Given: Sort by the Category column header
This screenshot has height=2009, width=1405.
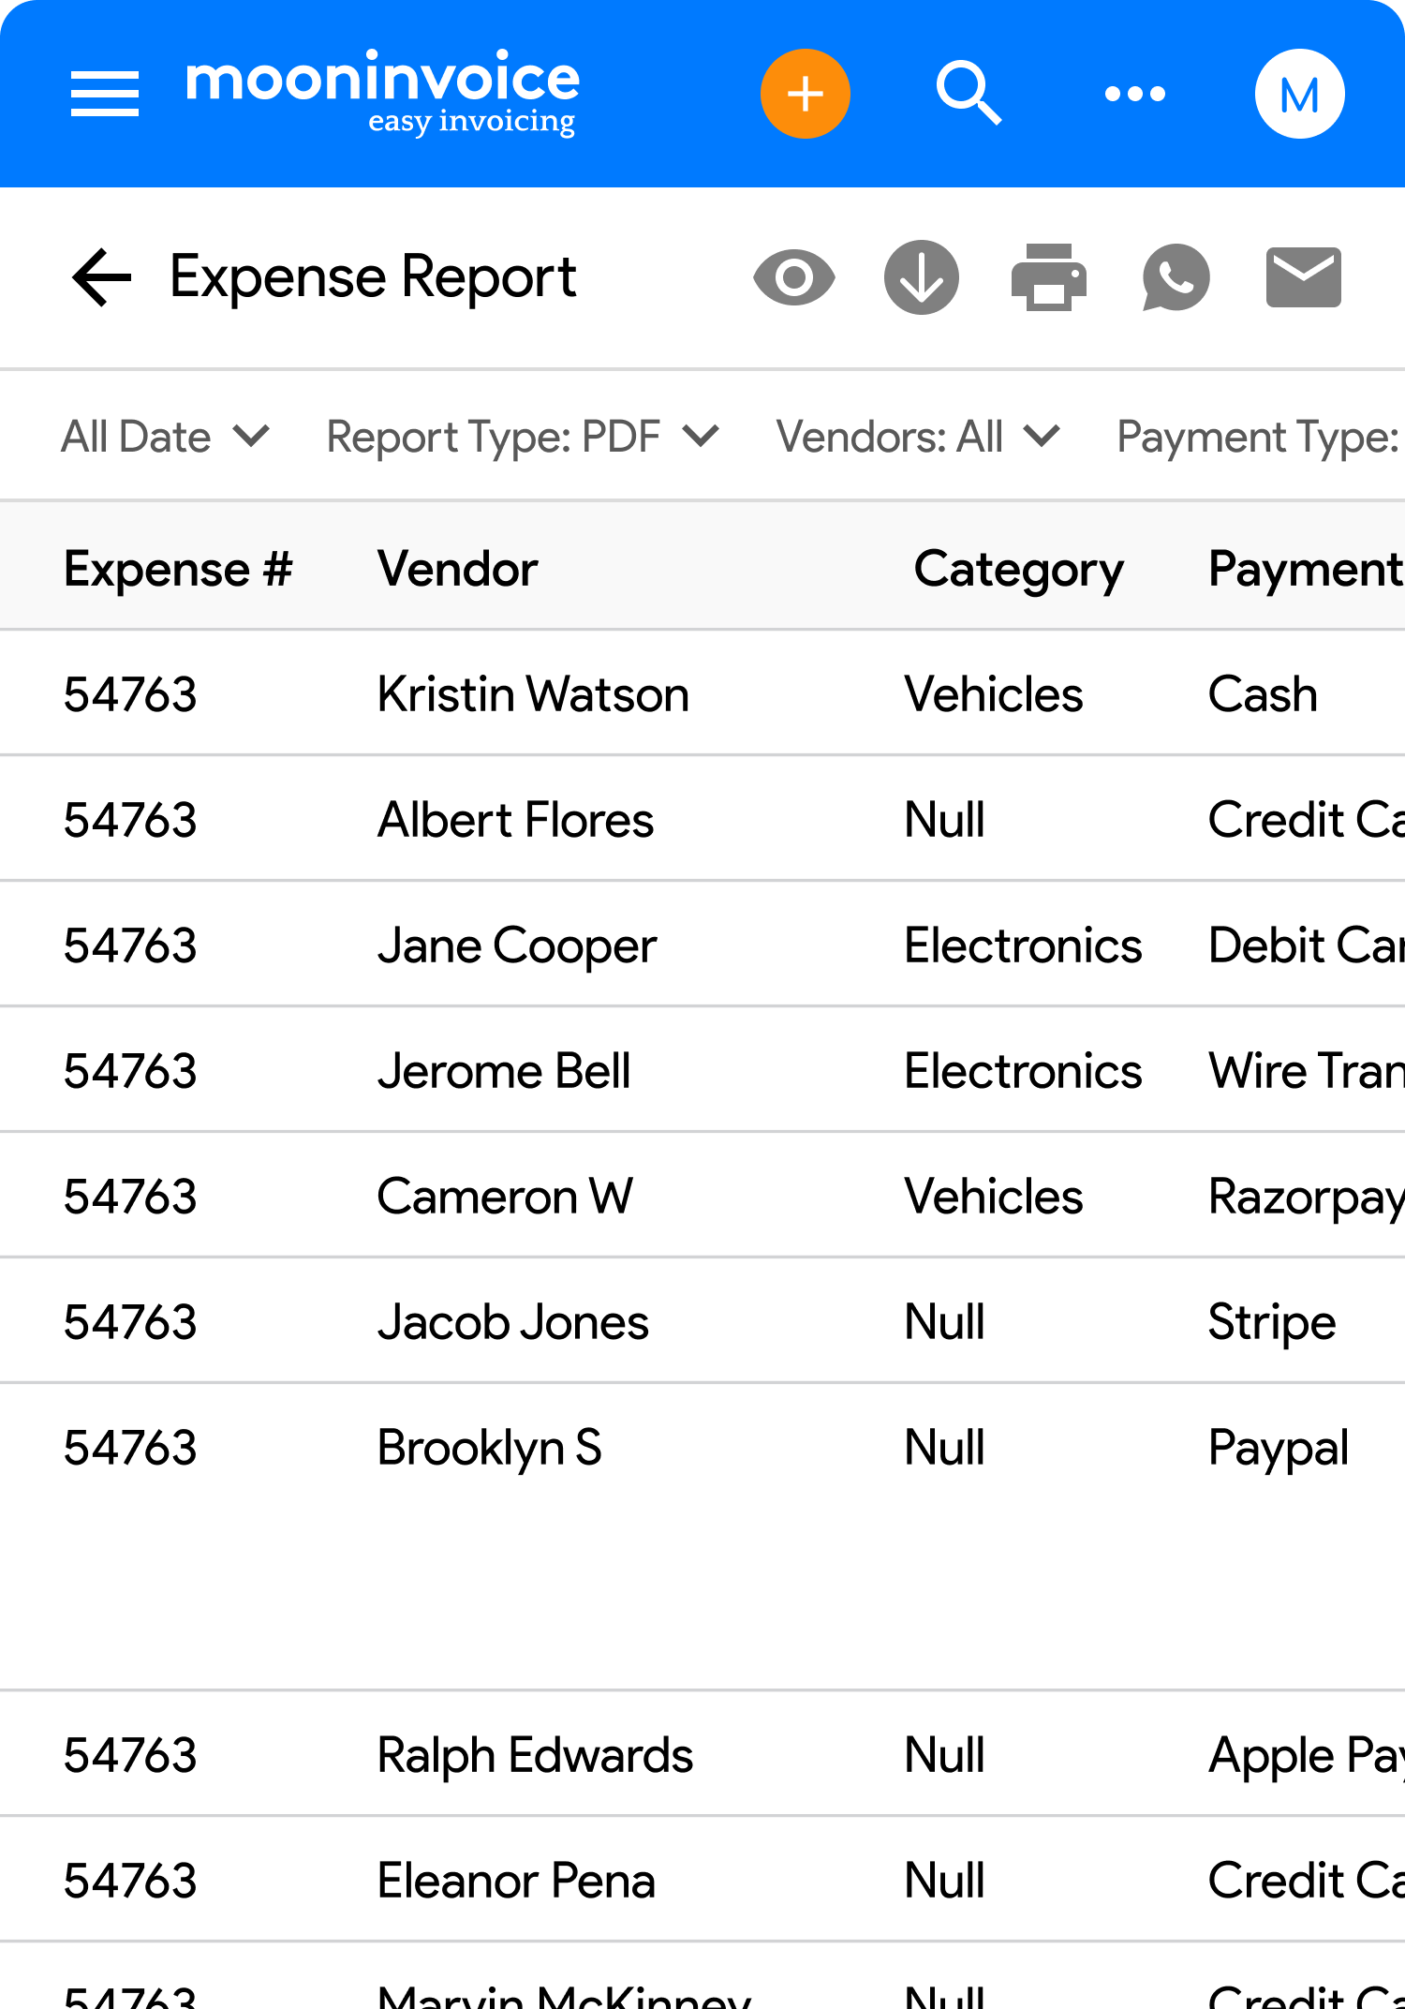Looking at the screenshot, I should click(1018, 569).
